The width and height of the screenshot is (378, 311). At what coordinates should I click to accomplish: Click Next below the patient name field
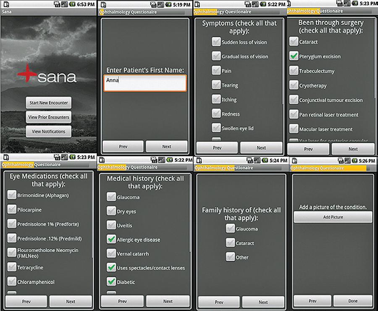[166, 147]
